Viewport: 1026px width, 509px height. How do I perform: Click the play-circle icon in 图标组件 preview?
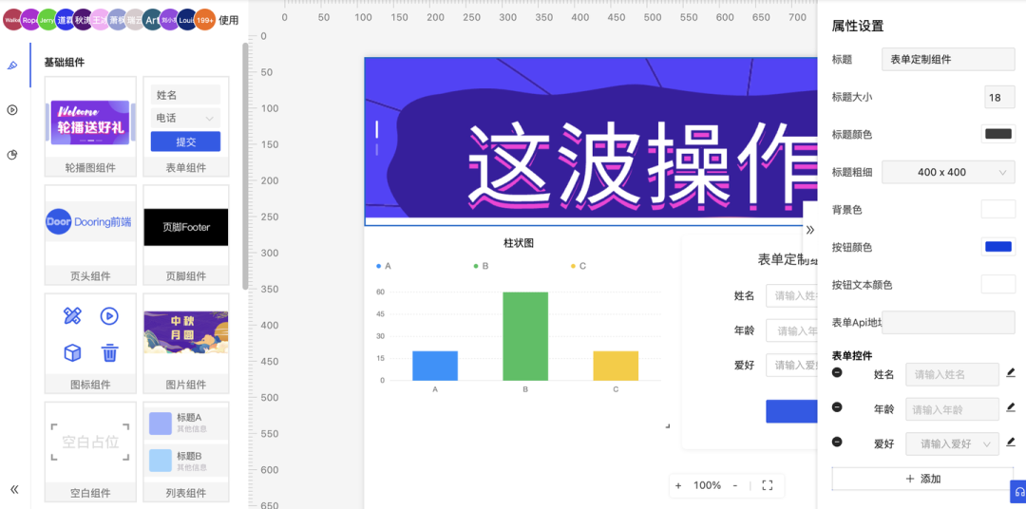[109, 316]
